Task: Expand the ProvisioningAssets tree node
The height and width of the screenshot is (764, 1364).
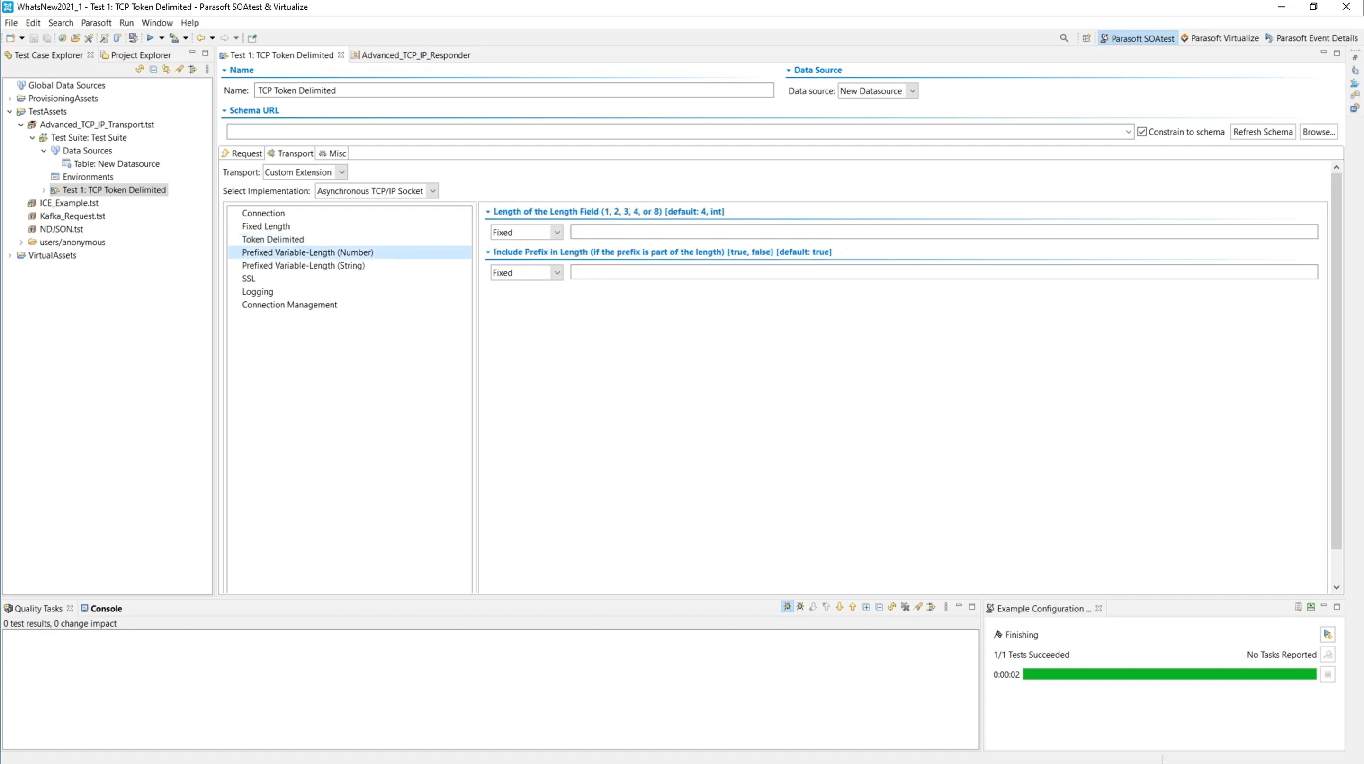Action: tap(9, 99)
